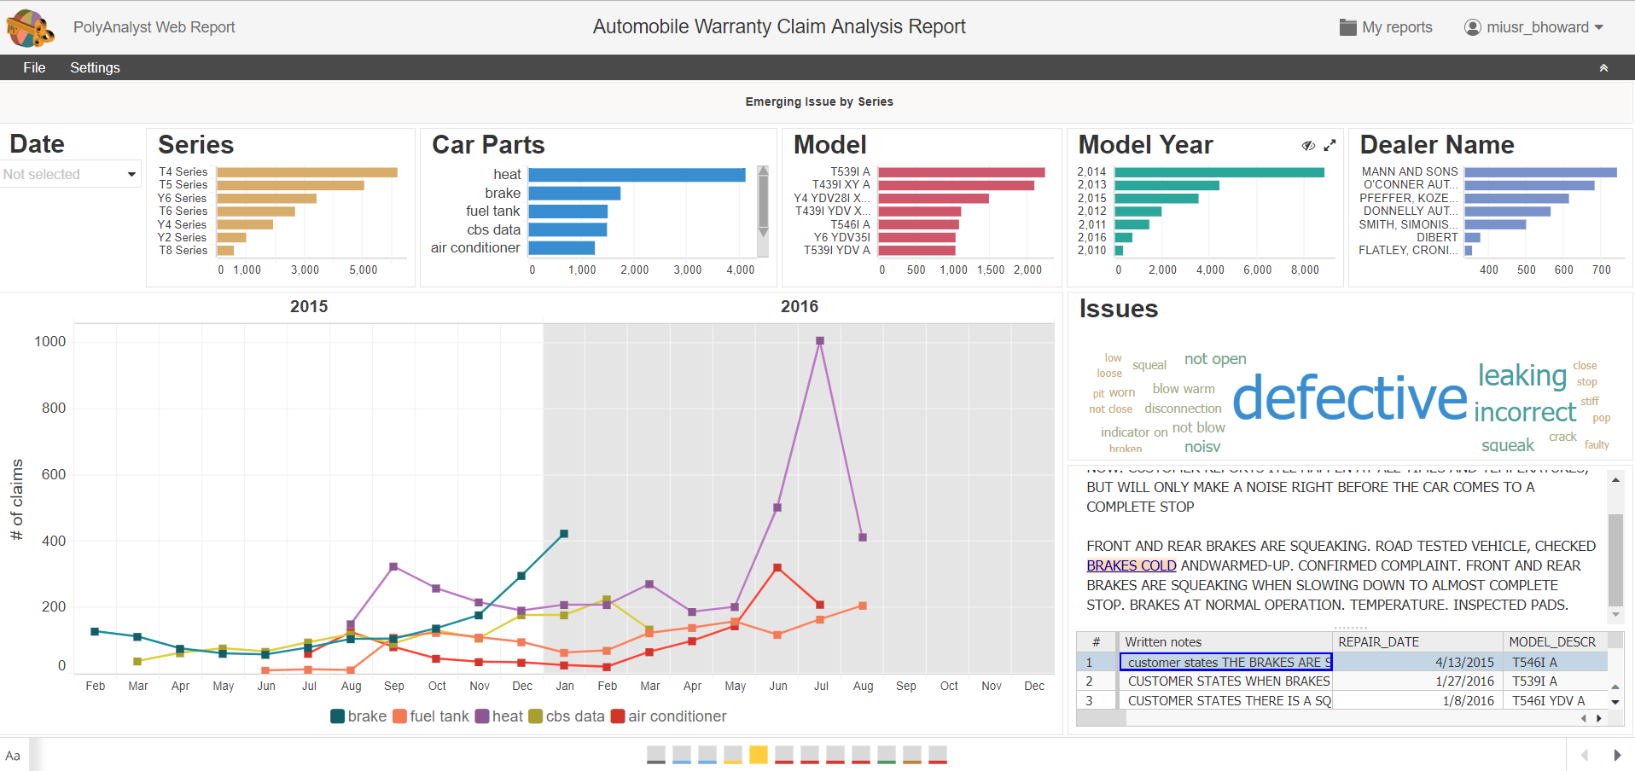Go to previous report page arrow

click(x=1585, y=755)
